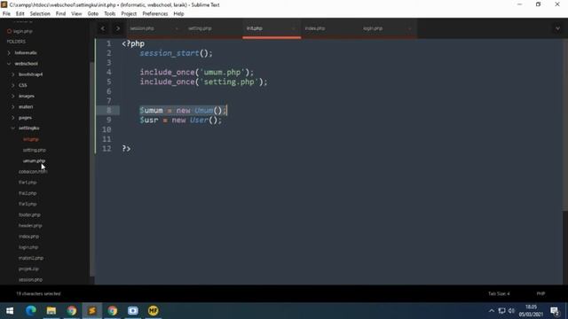Click the include_once('umum.php') line
This screenshot has height=319, width=568.
point(197,73)
